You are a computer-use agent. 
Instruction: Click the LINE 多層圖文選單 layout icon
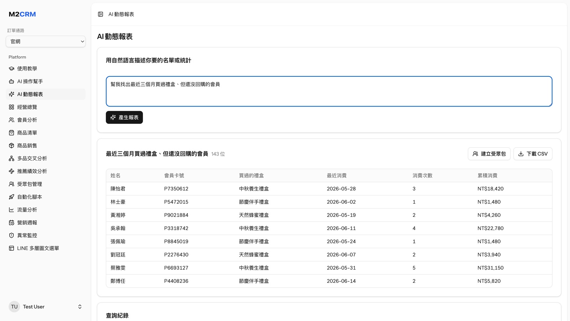(x=11, y=248)
